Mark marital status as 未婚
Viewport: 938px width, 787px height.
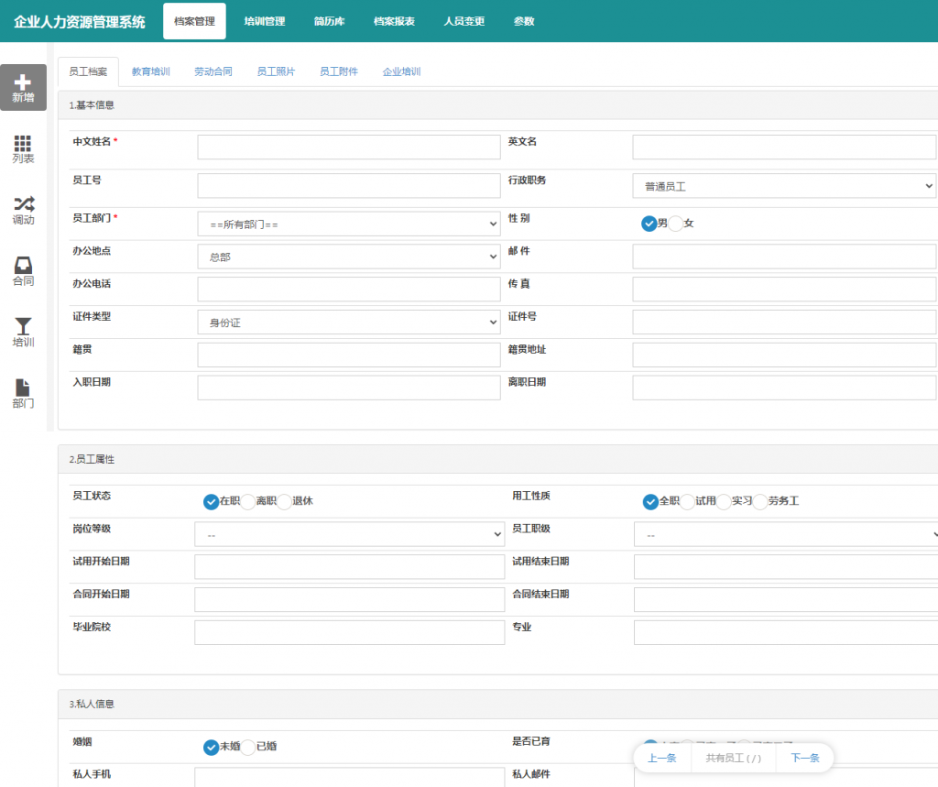pos(211,747)
